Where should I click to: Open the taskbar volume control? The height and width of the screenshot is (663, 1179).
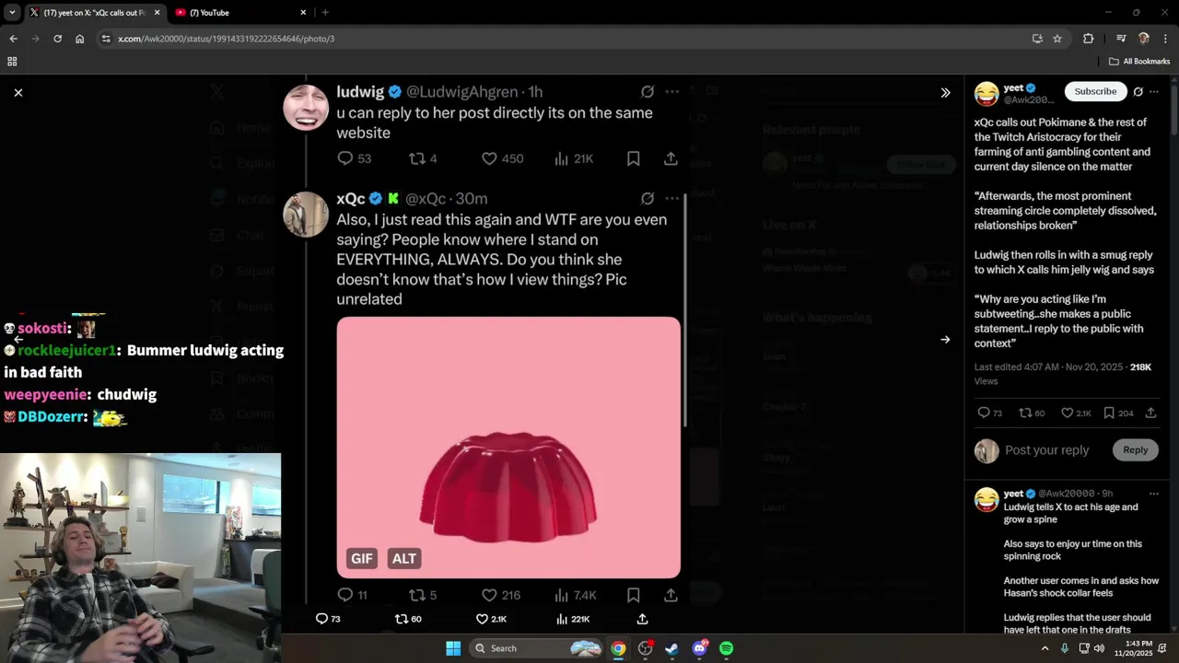[1099, 648]
